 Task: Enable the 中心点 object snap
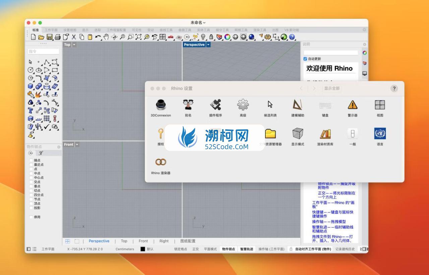(x=31, y=178)
